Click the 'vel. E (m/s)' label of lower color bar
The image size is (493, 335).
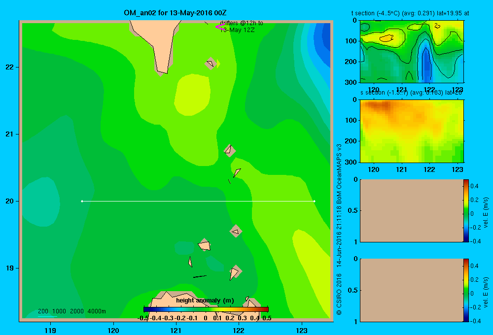click(486, 292)
